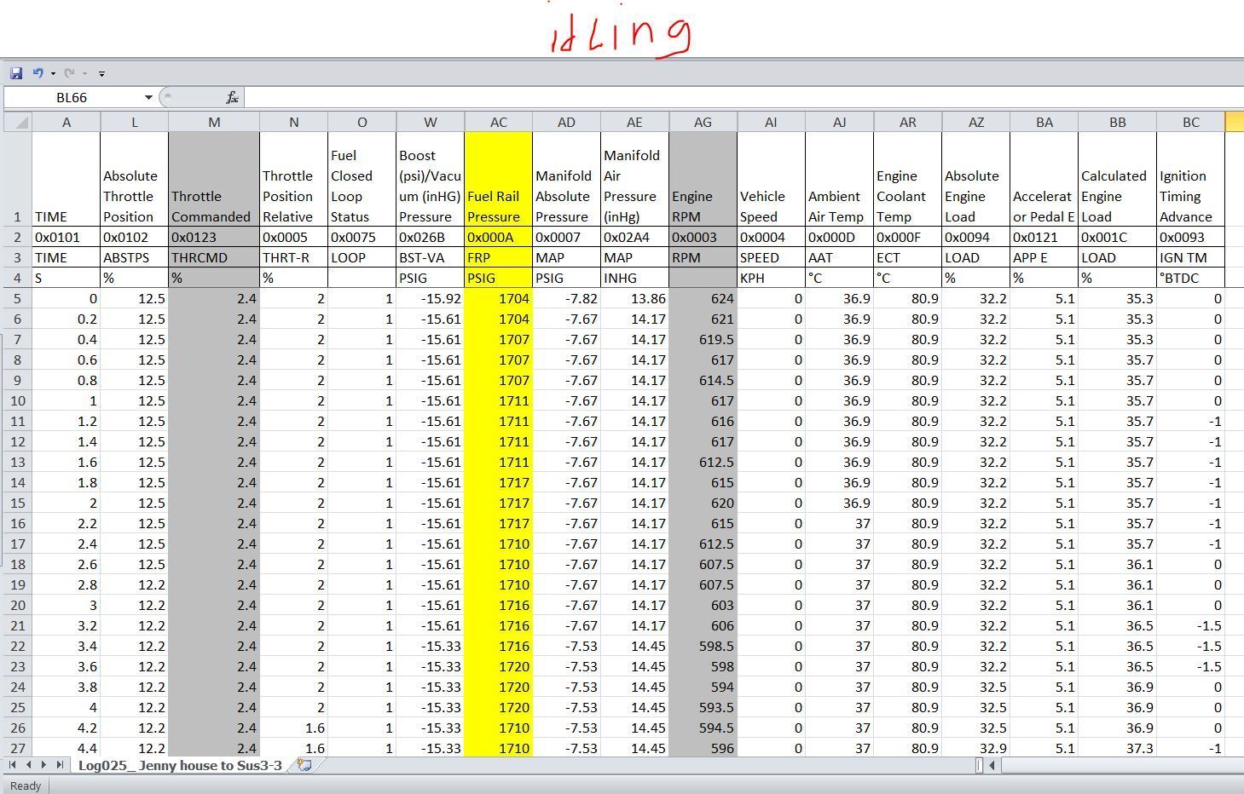1244x794 pixels.
Task: Click the Save icon in quick access toolbar
Action: (x=16, y=73)
